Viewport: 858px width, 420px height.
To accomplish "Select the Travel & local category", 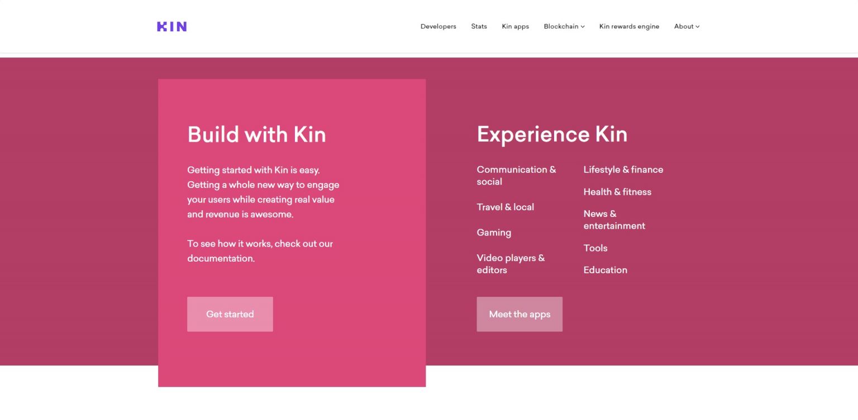I will (x=505, y=207).
